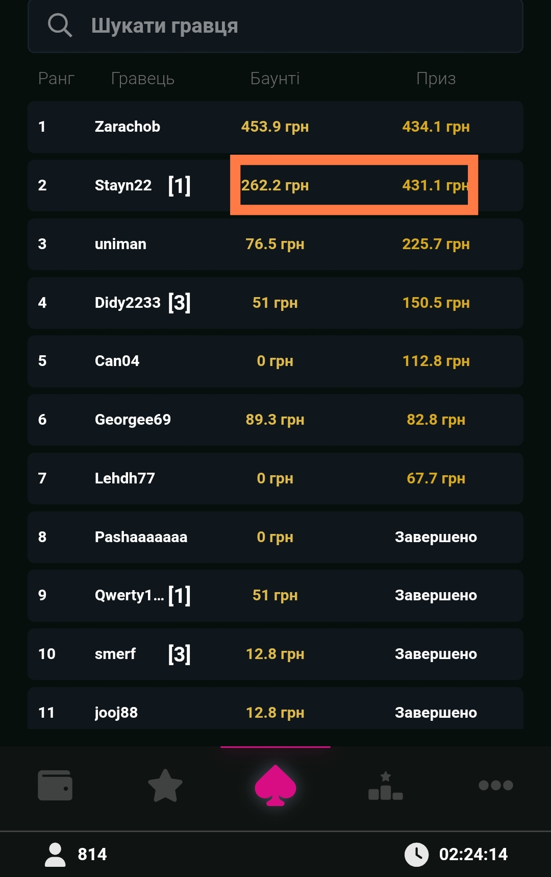Open the leaderboard podium icon
The height and width of the screenshot is (877, 551).
pos(386,786)
